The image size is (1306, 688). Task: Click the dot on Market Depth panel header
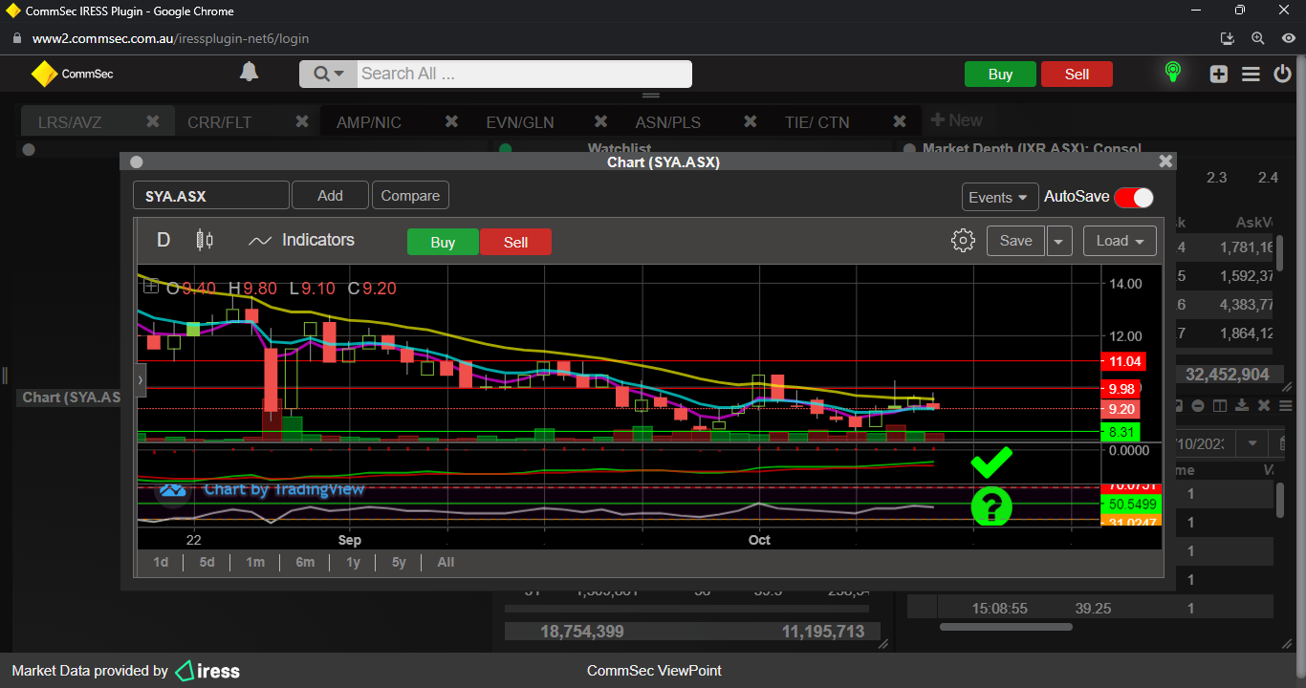[910, 149]
